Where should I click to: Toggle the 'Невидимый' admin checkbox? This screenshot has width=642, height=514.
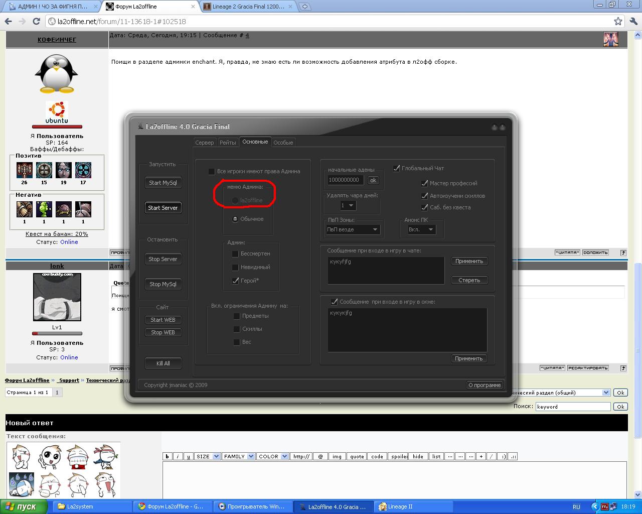(235, 267)
